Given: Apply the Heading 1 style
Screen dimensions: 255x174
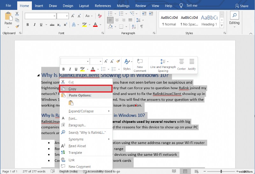Looking at the screenshot, I should [209, 21].
